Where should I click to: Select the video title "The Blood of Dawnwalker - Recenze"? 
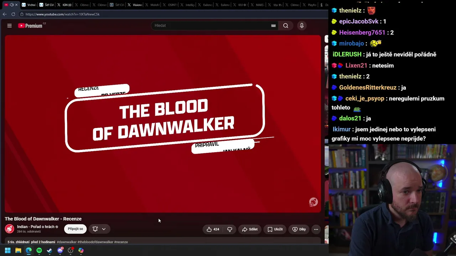coord(43,219)
